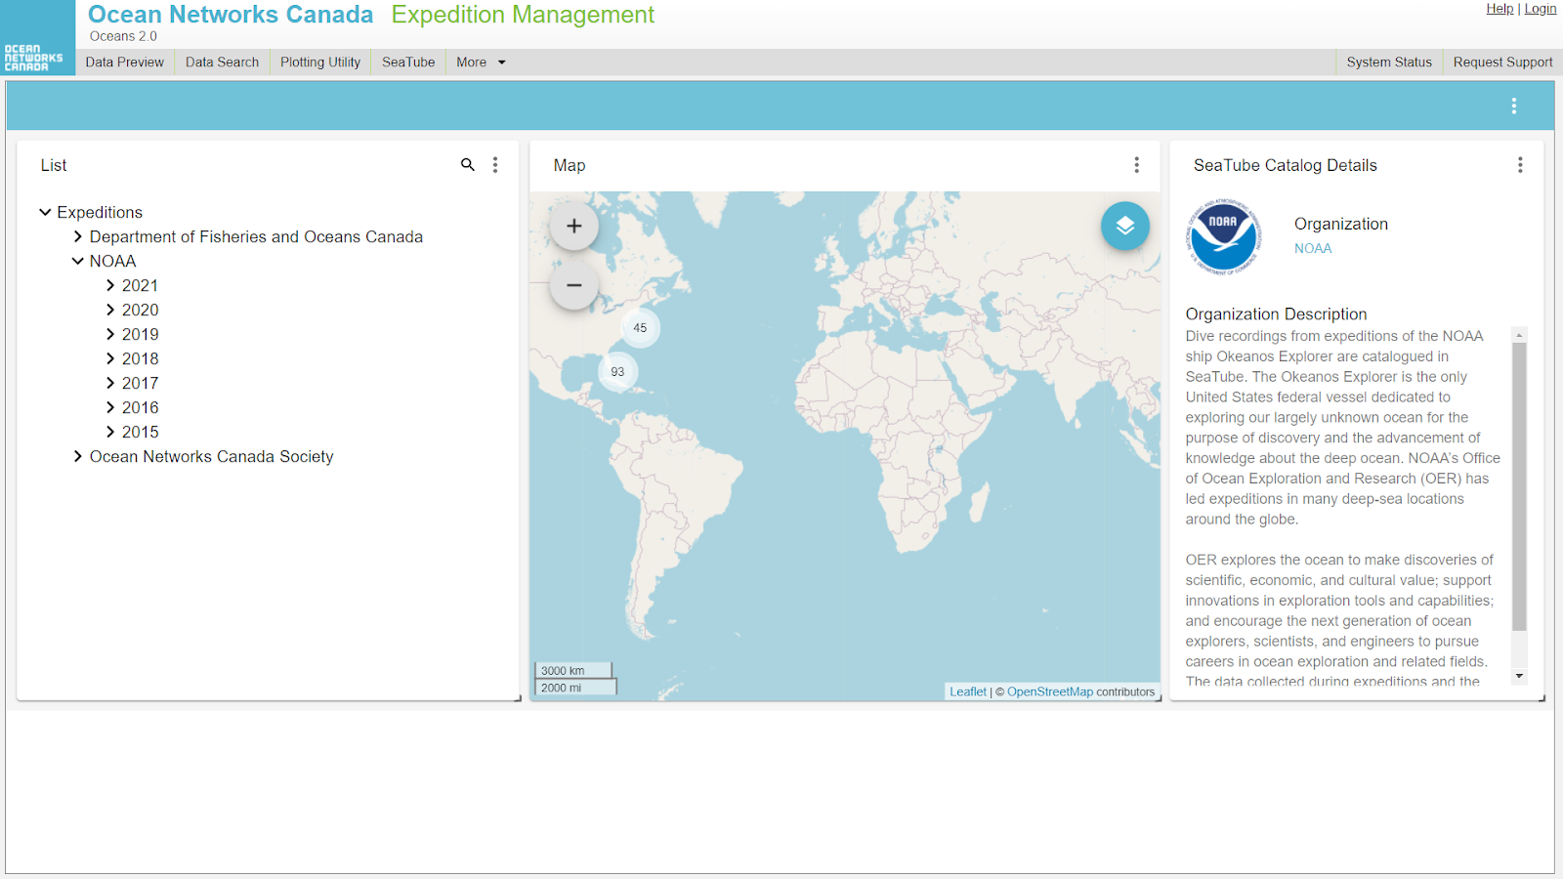Click the Request Support button
The height and width of the screenshot is (879, 1563).
pos(1501,63)
